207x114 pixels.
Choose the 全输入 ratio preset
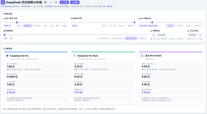coord(19,26)
